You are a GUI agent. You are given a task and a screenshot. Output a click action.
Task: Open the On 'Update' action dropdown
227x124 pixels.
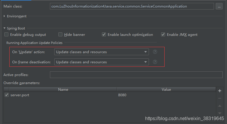102,52
